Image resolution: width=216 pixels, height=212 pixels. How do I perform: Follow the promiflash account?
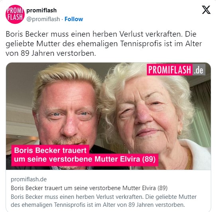(74, 19)
